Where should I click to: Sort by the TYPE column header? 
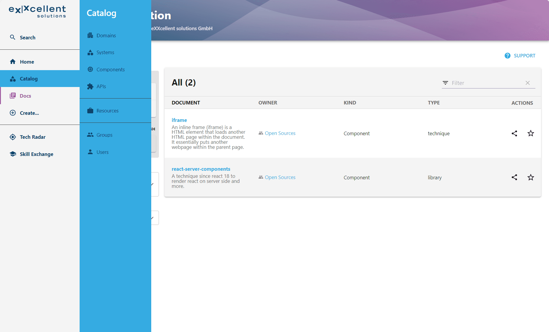point(434,103)
